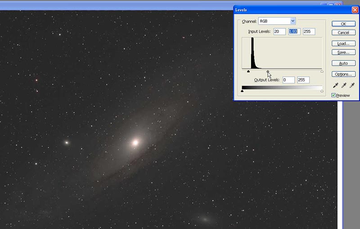Click the output black level slider
This screenshot has height=229, width=360.
(x=243, y=91)
